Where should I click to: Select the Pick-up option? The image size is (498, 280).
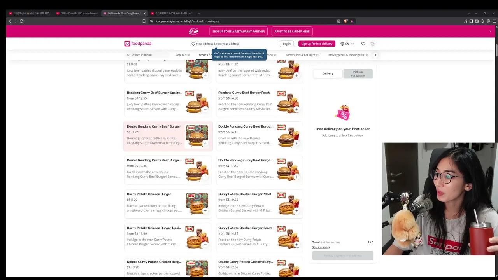[358, 73]
